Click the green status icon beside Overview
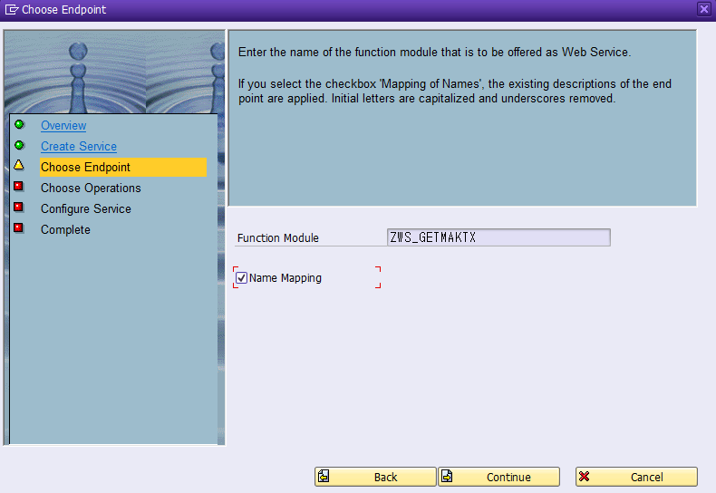 pos(19,124)
